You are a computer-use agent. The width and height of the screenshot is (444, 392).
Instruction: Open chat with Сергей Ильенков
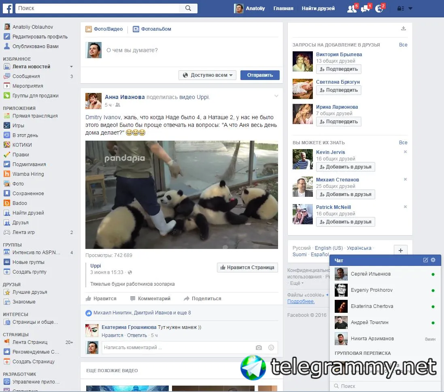(385, 274)
